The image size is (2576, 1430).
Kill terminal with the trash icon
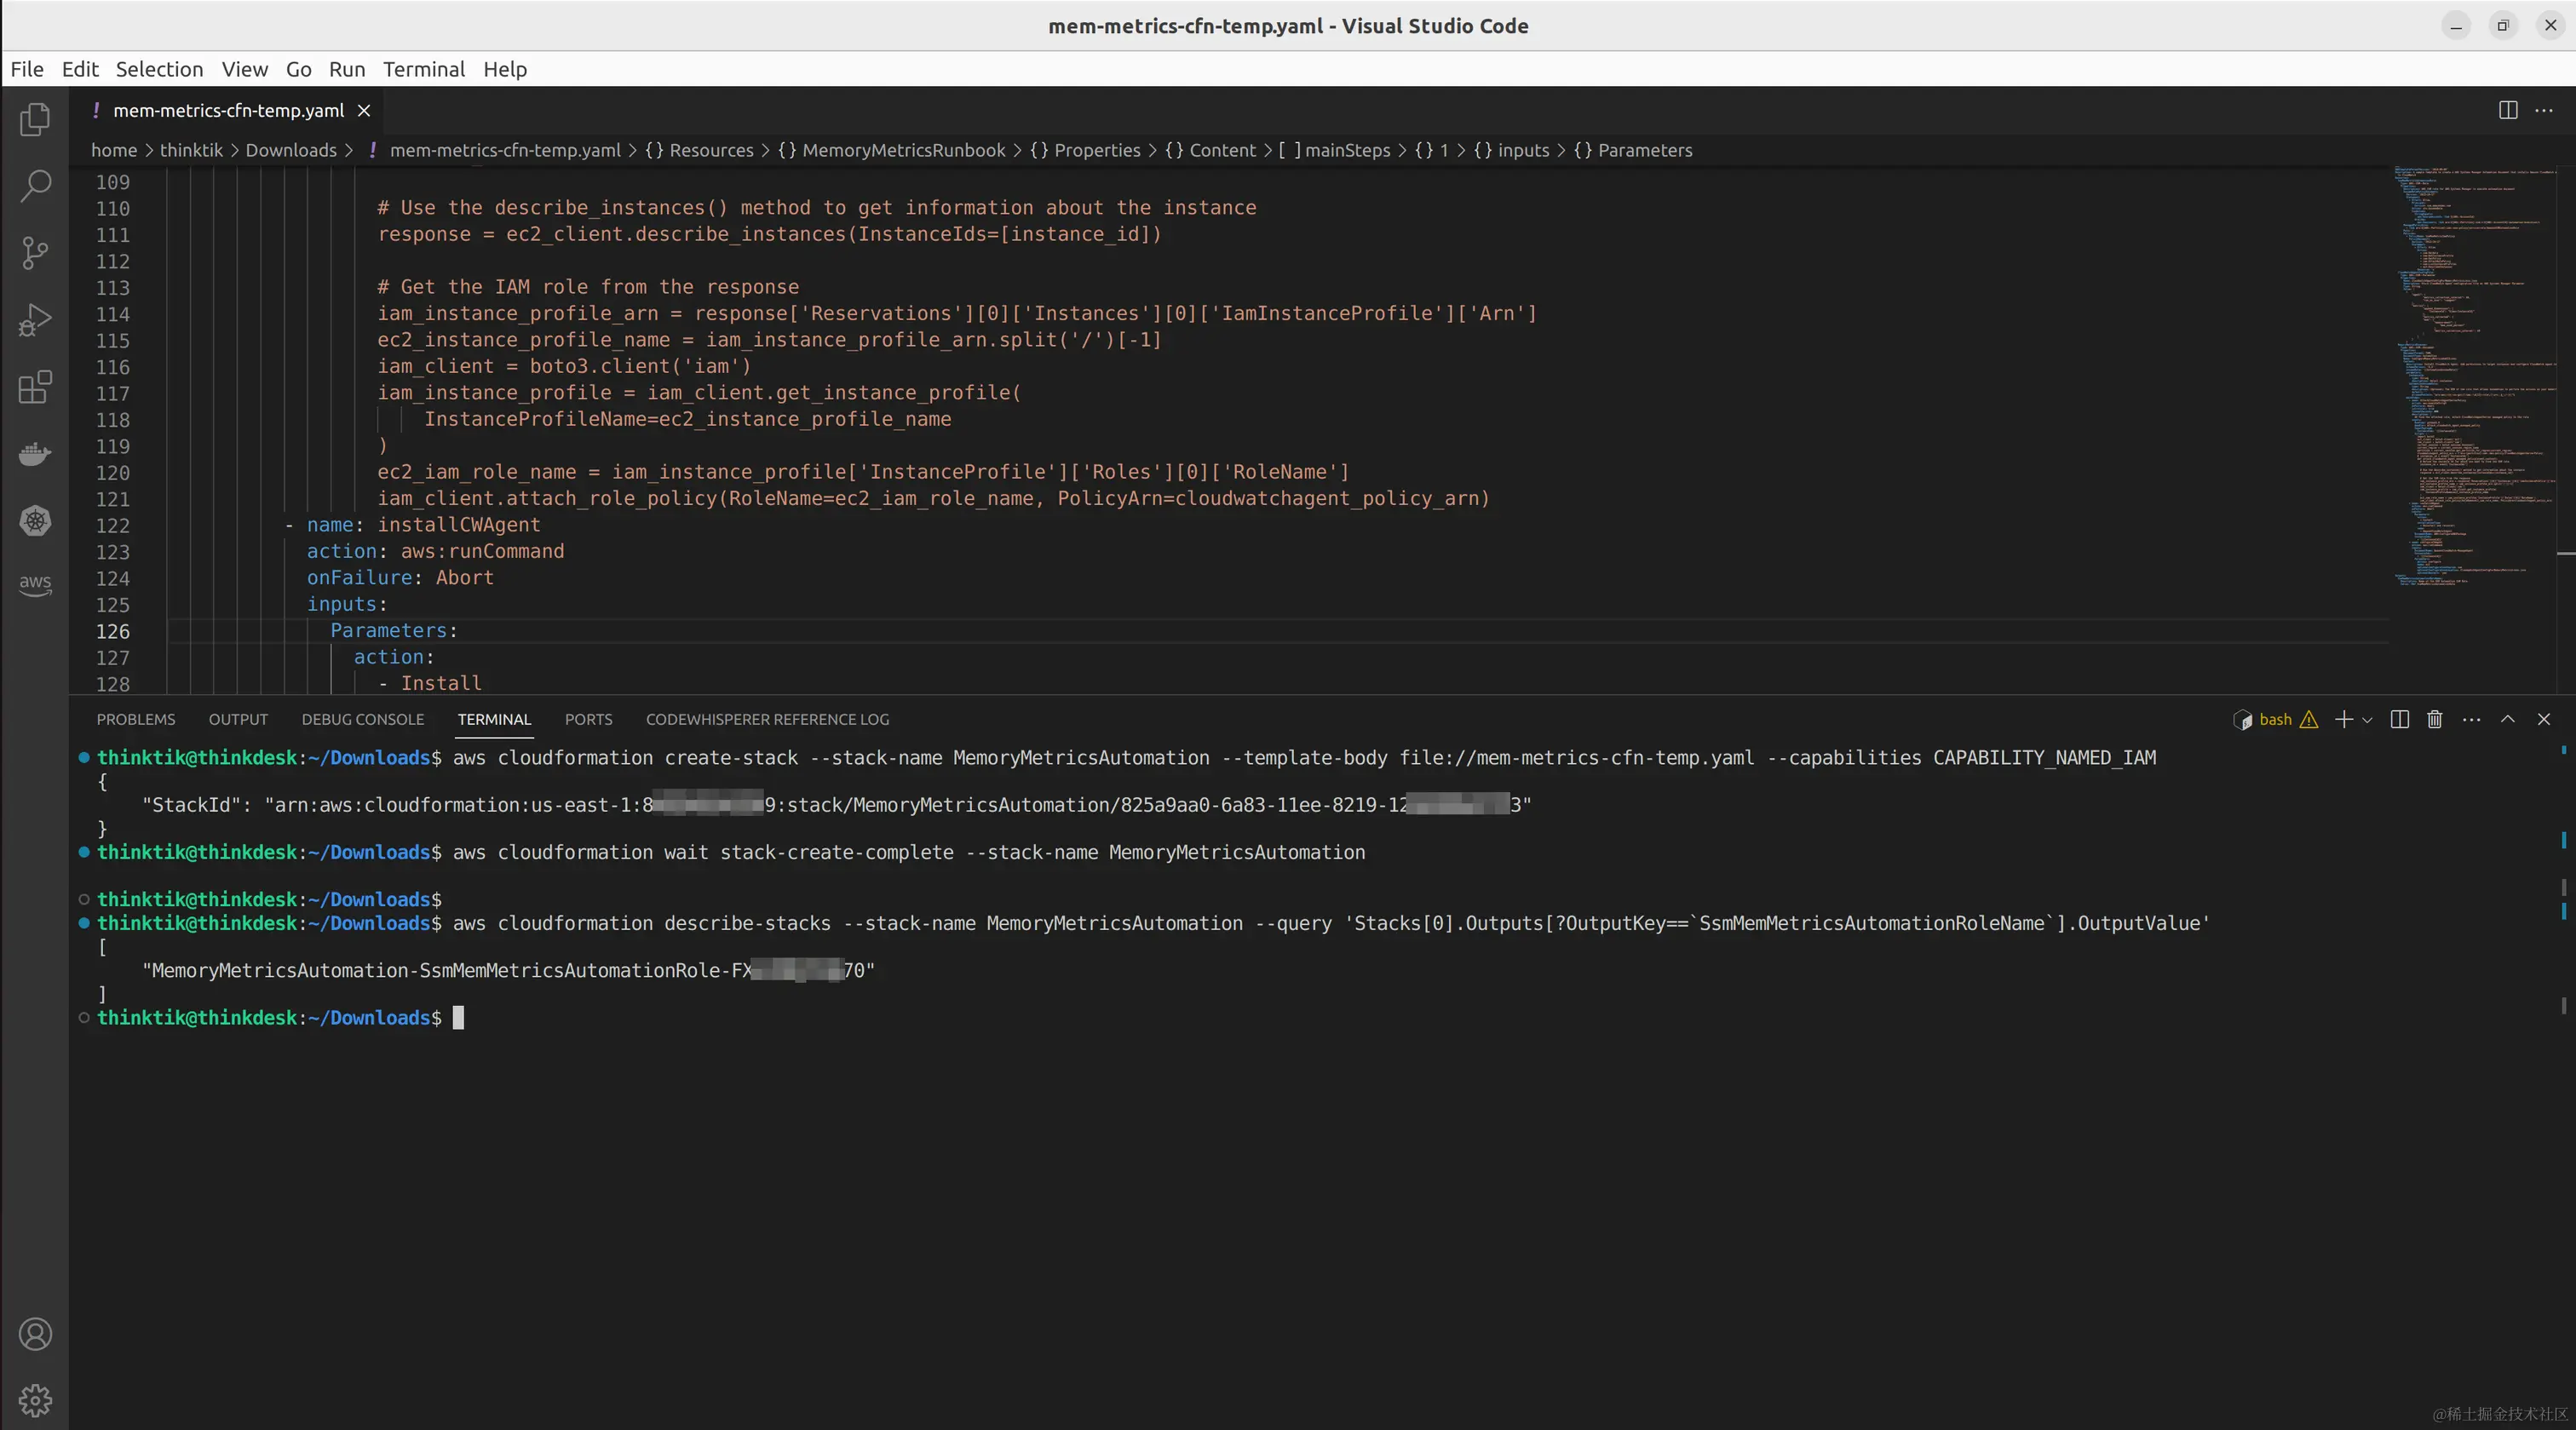coord(2435,719)
